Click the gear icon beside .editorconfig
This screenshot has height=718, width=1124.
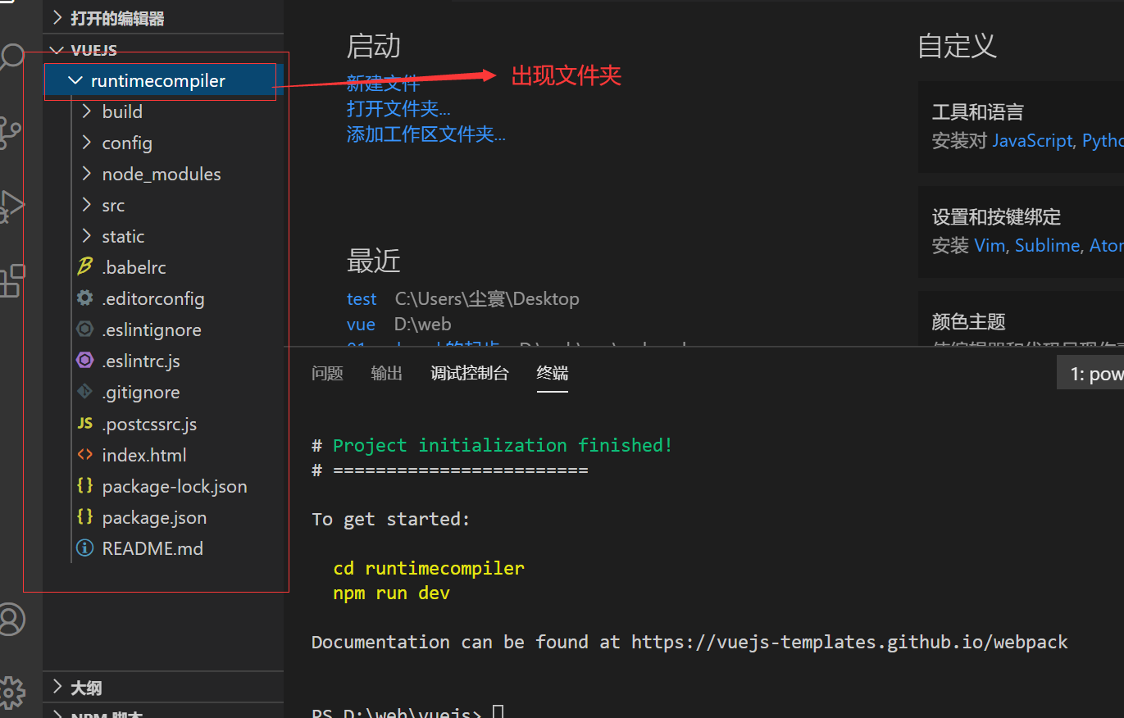[84, 298]
